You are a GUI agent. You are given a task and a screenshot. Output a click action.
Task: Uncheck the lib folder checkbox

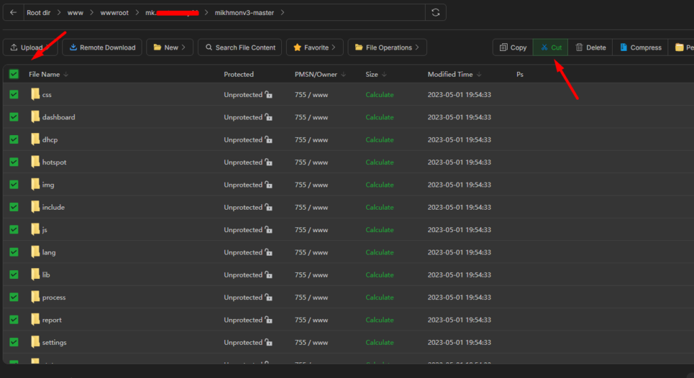click(x=14, y=275)
